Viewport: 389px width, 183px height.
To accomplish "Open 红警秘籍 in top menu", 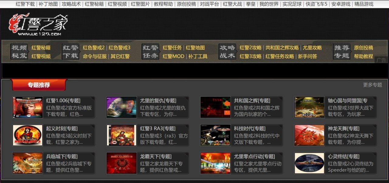I will tap(95, 4).
